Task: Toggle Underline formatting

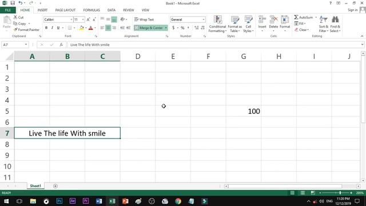Action: click(58, 28)
